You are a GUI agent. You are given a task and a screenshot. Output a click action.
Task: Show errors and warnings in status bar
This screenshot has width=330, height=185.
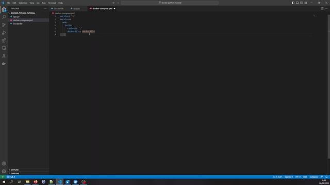click(11, 177)
